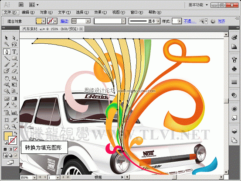Open the Brushes panel icon
The height and width of the screenshot is (181, 241).
click(x=234, y=59)
